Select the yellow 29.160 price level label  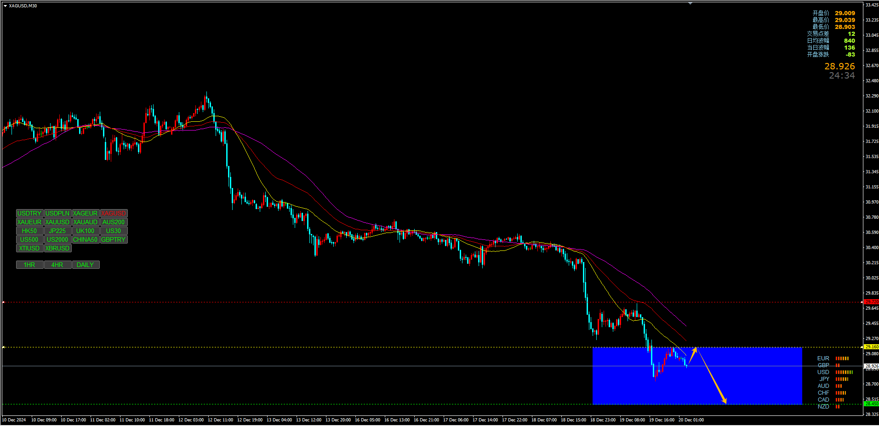click(x=871, y=347)
